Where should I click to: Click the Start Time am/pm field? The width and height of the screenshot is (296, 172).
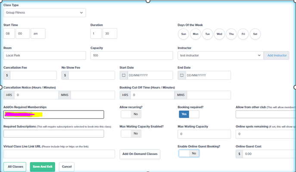(38, 34)
